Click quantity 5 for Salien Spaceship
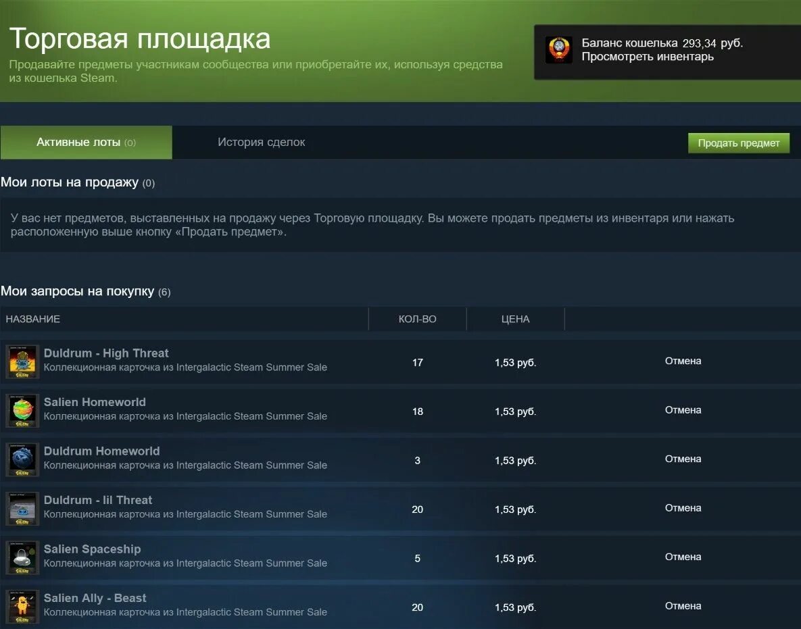 coord(417,559)
